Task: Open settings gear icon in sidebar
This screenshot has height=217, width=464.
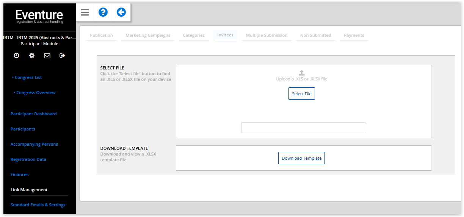Action: pos(32,55)
